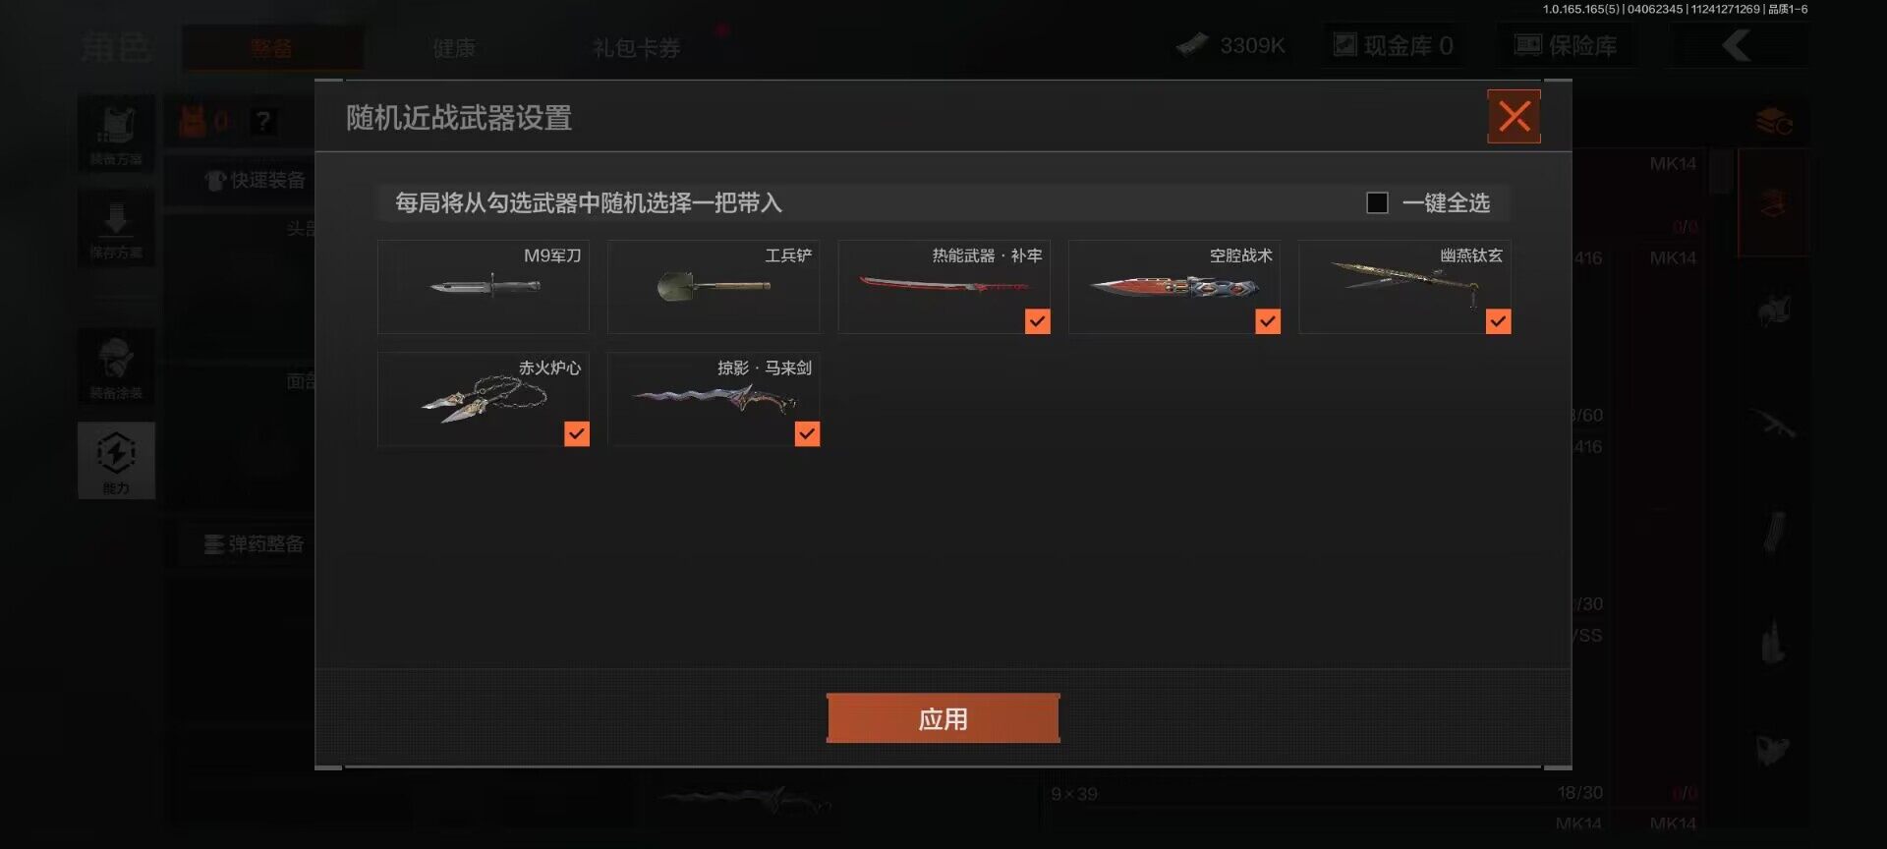Select the 工兵铲 shovel card
The image size is (1887, 849).
click(714, 287)
